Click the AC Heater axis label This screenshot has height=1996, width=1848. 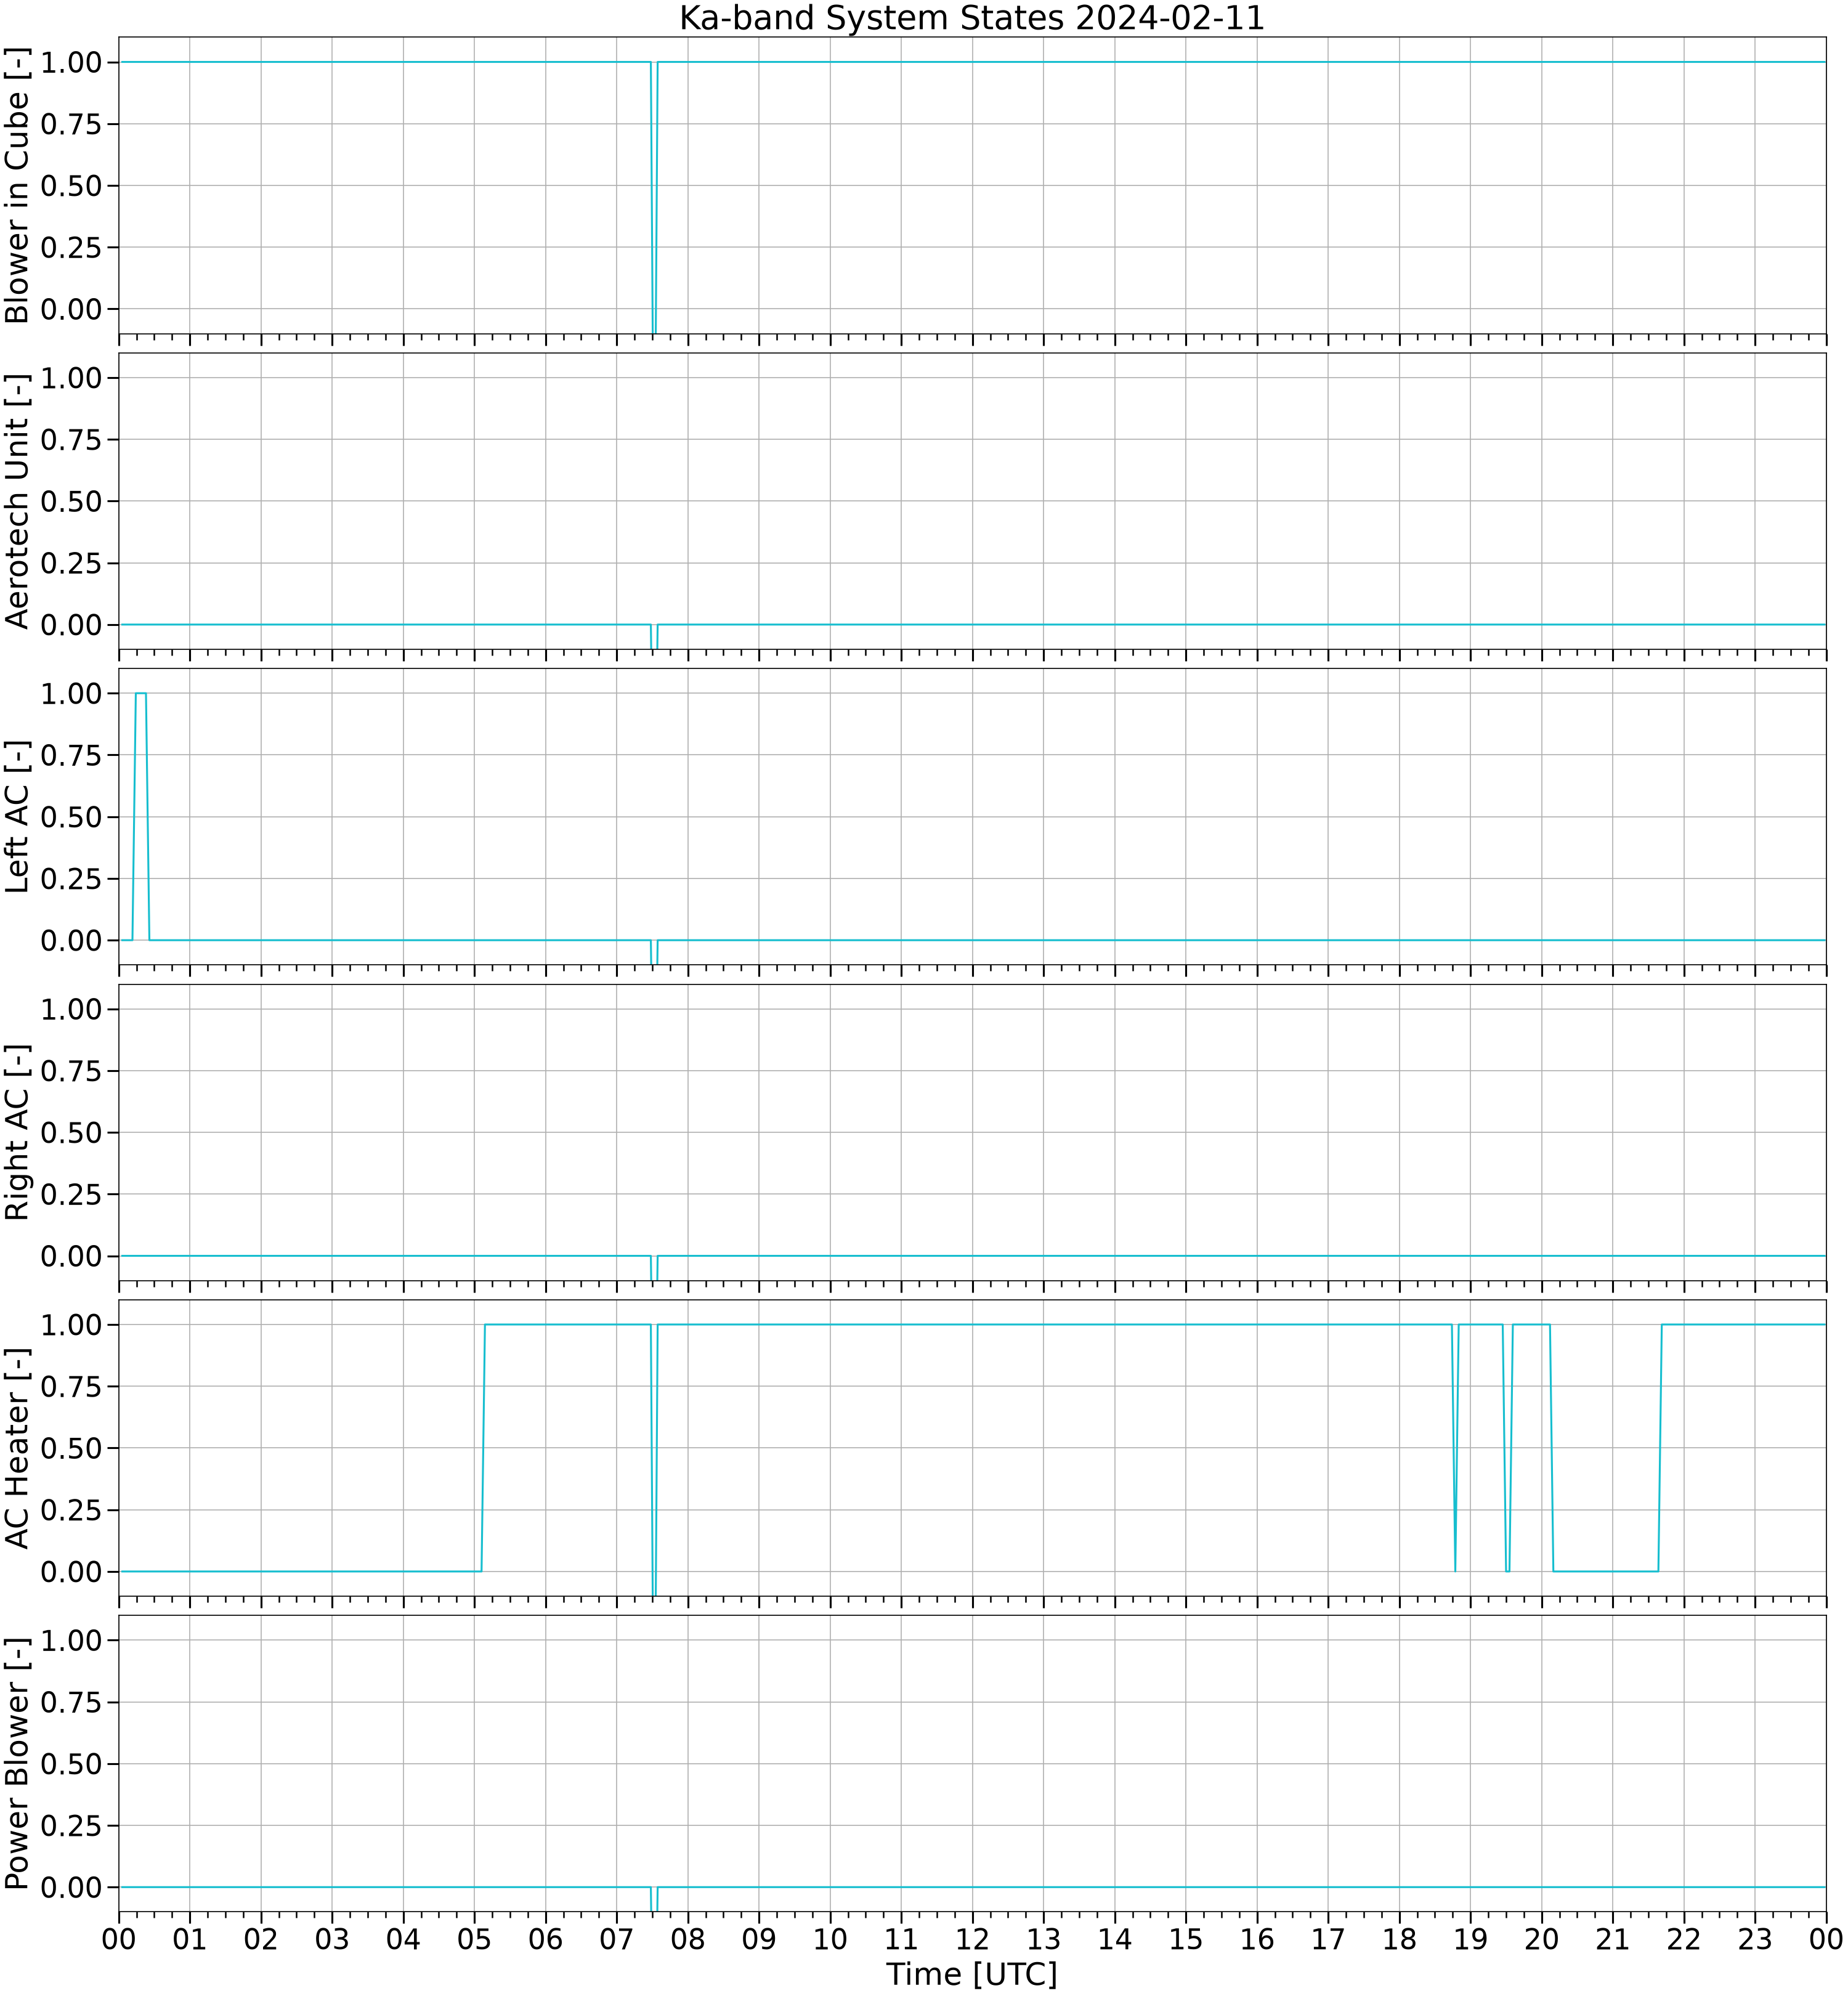[x=17, y=1448]
